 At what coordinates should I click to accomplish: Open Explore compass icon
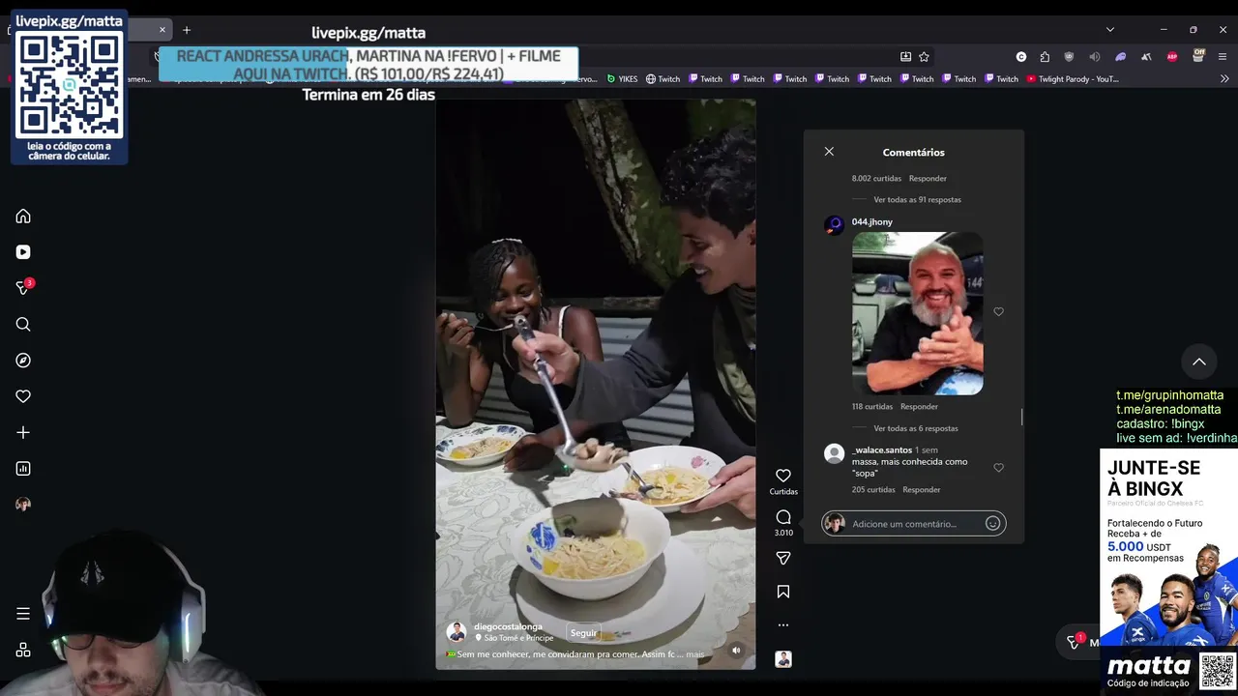click(23, 361)
